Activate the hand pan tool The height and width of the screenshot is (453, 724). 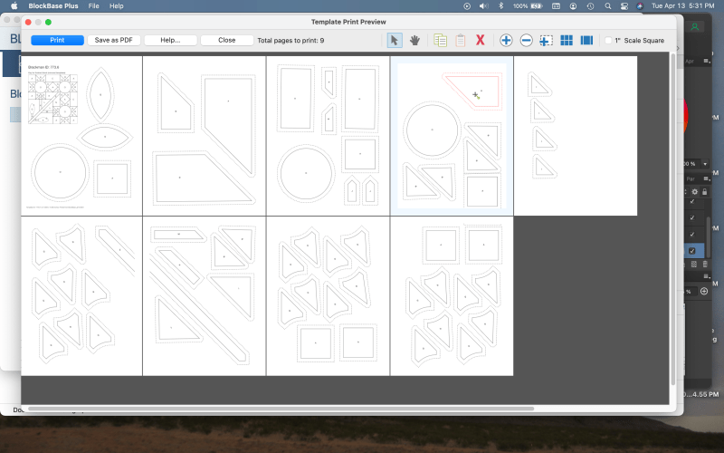tap(414, 41)
